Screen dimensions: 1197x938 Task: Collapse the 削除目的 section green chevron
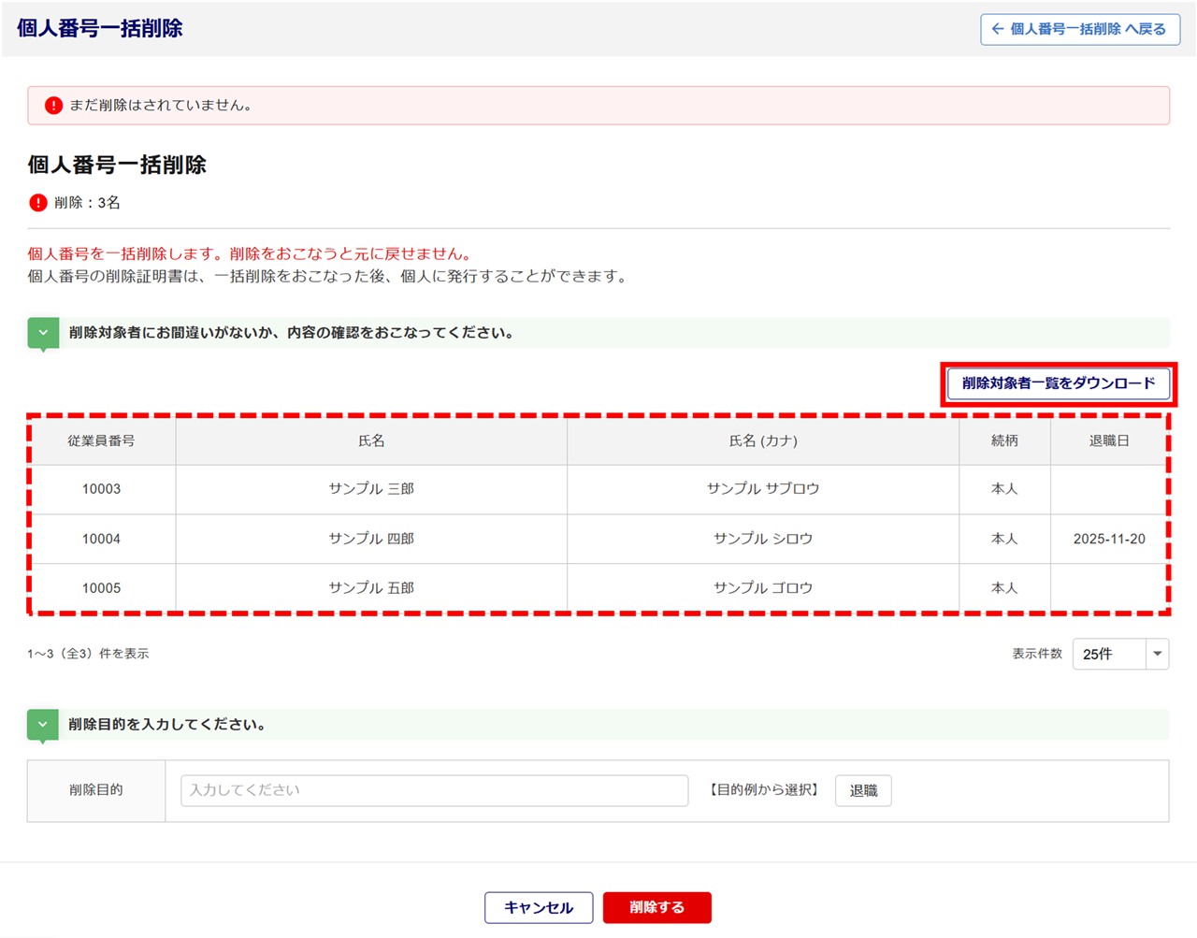(43, 725)
